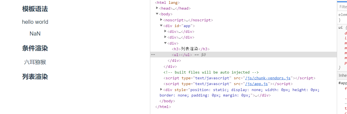The width and height of the screenshot is (347, 114).
Task: Click the id="app" attribute text
Action: (x=183, y=26)
